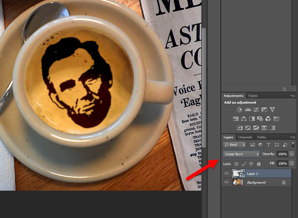
Task: Open the layer filter Kind dropdown
Action: pos(235,145)
